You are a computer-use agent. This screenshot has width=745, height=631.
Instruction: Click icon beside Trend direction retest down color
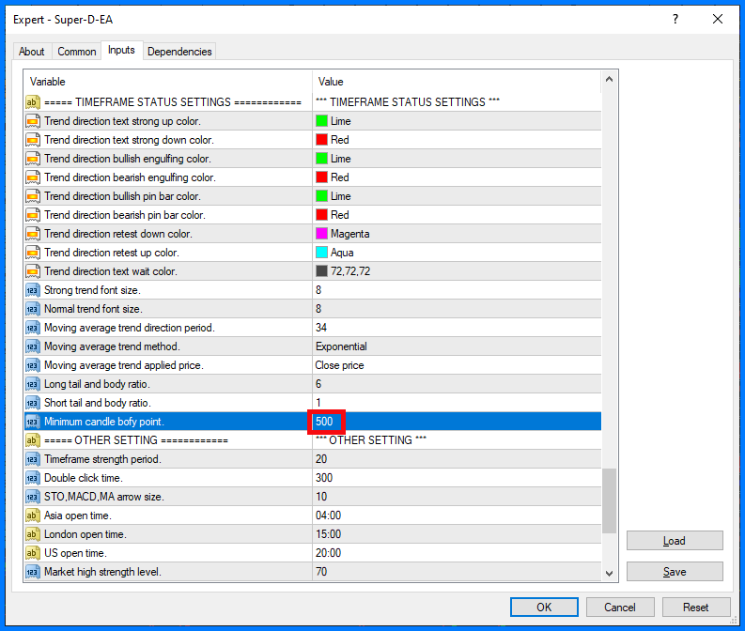(32, 234)
